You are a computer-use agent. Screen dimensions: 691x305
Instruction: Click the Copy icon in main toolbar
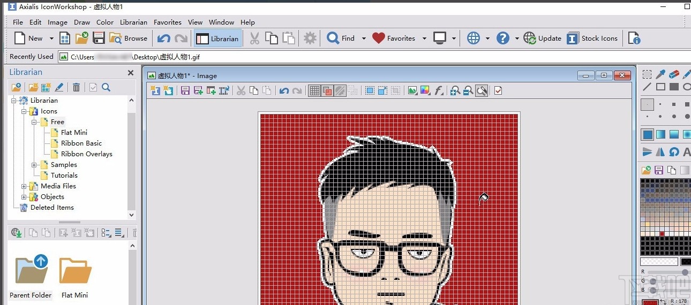click(272, 38)
